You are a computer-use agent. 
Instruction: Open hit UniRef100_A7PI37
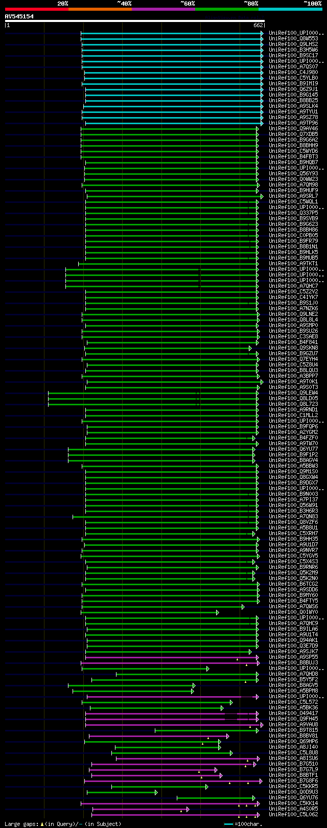click(293, 499)
